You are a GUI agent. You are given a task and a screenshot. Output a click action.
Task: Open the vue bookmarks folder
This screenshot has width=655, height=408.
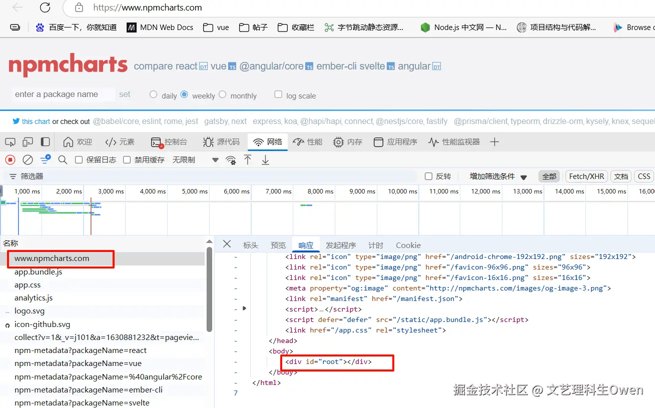coord(216,27)
